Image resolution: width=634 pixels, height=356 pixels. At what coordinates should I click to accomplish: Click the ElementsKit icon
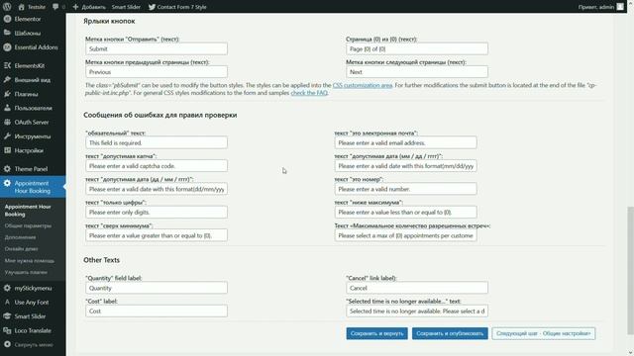point(7,65)
